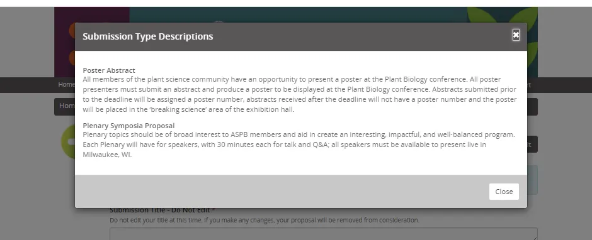
Task: Click the 'Submission Title - Do Not Edit' label
Action: pos(160,210)
